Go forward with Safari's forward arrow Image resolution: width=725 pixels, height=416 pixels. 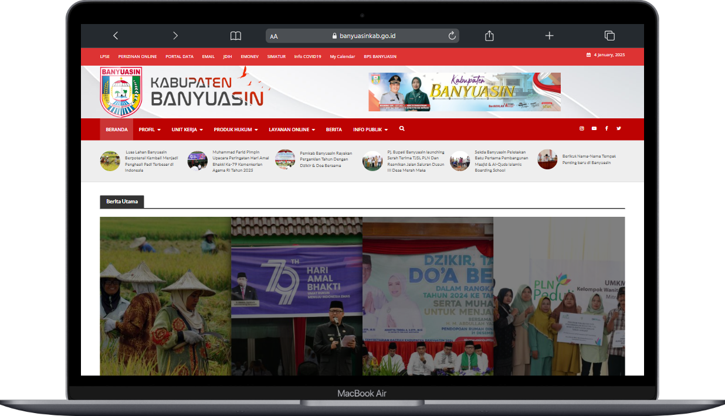tap(175, 36)
